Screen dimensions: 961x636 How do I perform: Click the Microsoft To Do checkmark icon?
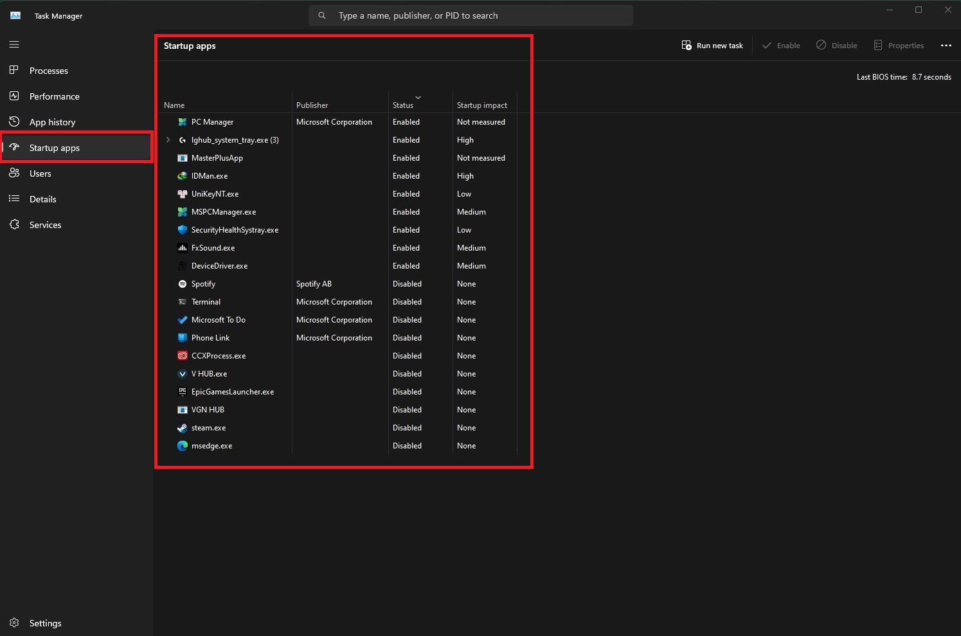click(183, 320)
